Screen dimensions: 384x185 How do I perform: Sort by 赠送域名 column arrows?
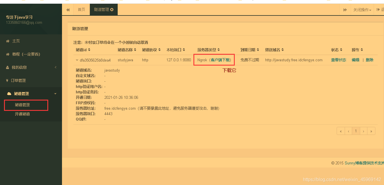point(283,50)
